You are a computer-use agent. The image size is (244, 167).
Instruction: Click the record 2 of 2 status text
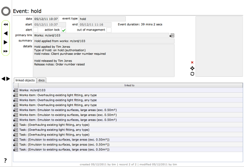click(x=127, y=164)
